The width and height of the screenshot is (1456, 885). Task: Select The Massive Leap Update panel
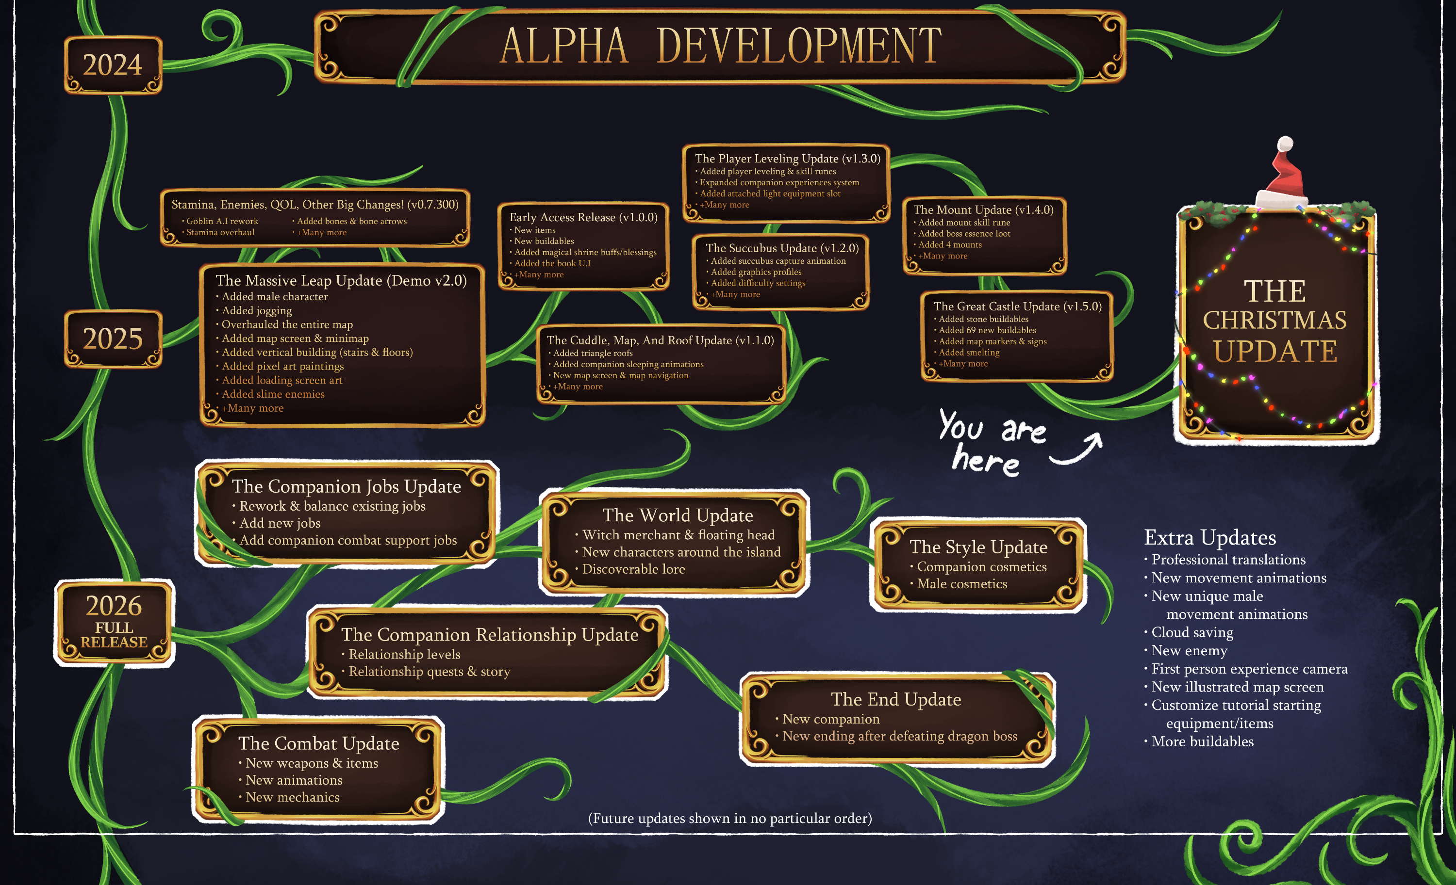coord(342,345)
